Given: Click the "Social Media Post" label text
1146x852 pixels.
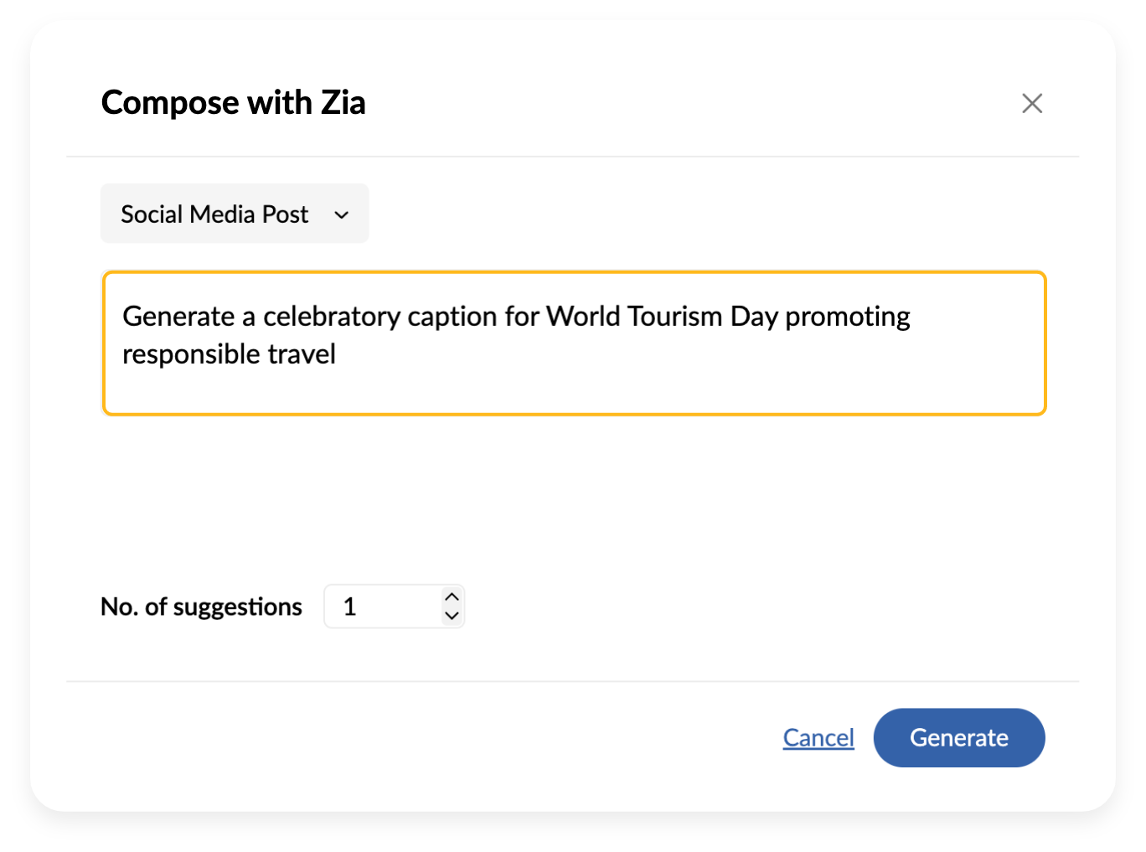Looking at the screenshot, I should 214,214.
